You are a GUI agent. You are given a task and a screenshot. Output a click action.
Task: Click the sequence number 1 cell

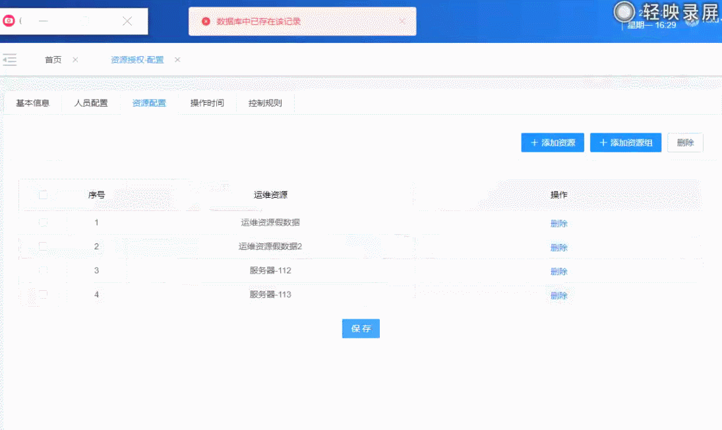[96, 222]
